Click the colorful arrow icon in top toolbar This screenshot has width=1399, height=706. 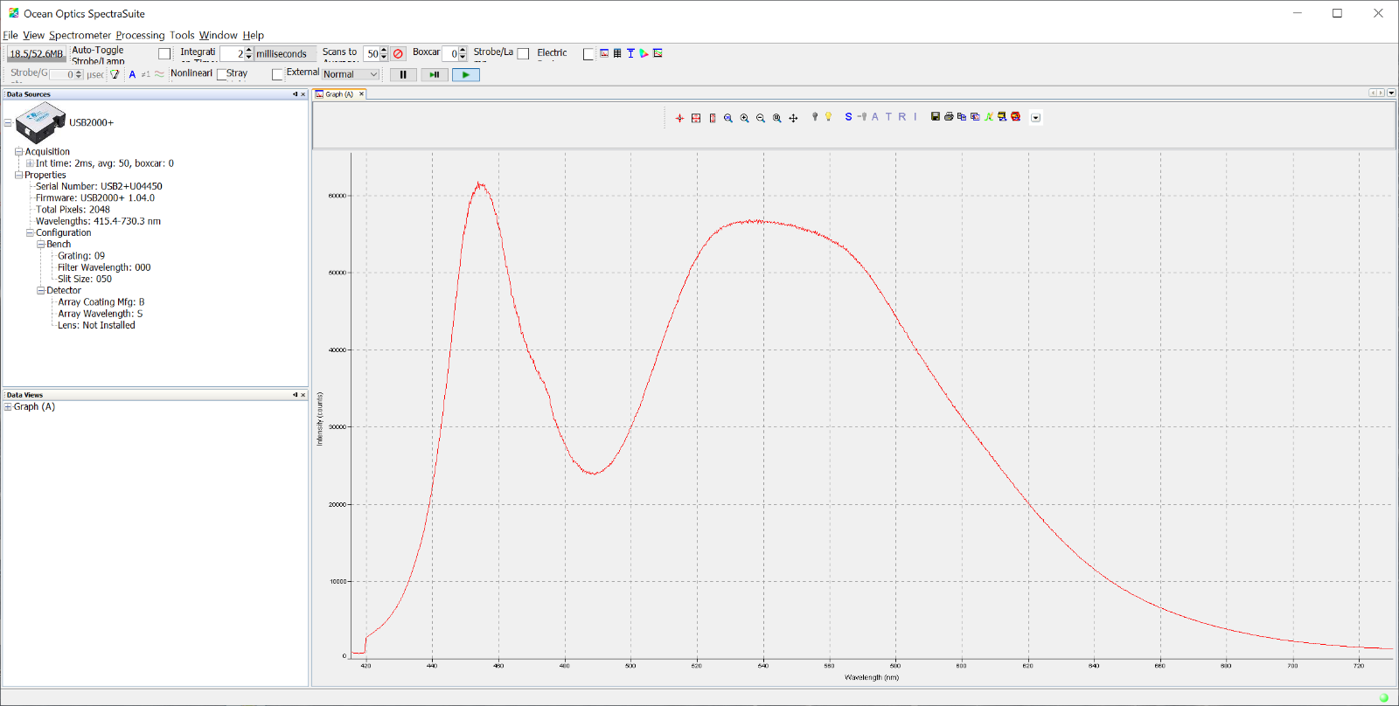(x=644, y=53)
